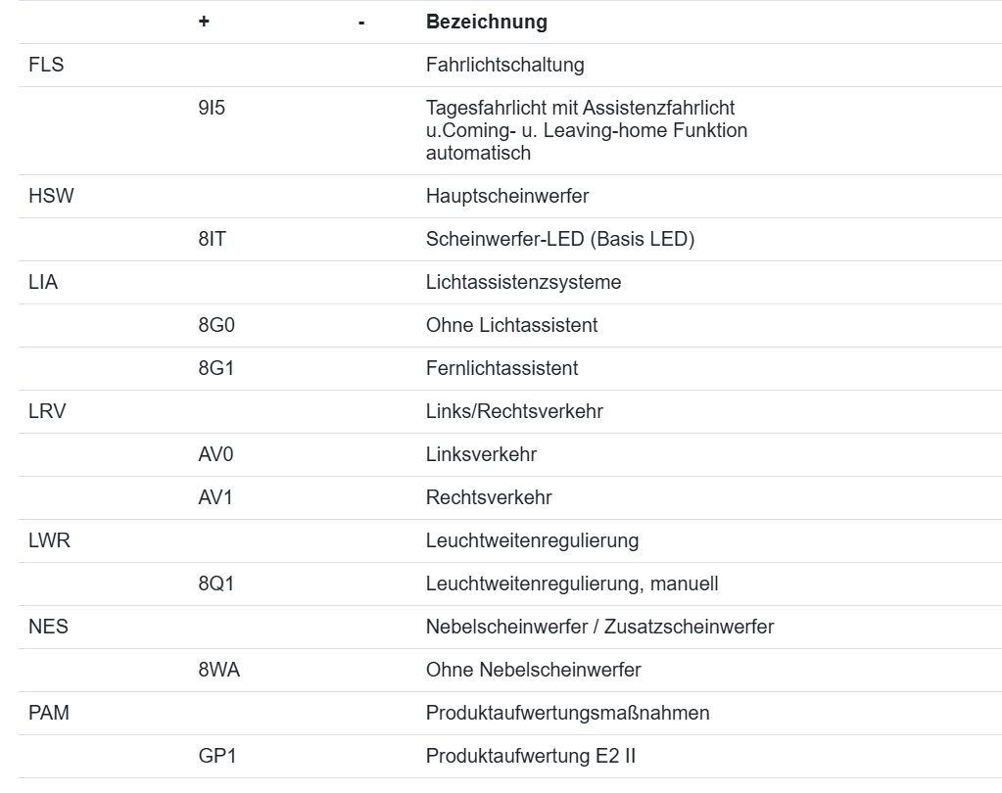Screen dimensions: 1002x793
Task: Select the 8IT code cell
Action: (x=212, y=239)
